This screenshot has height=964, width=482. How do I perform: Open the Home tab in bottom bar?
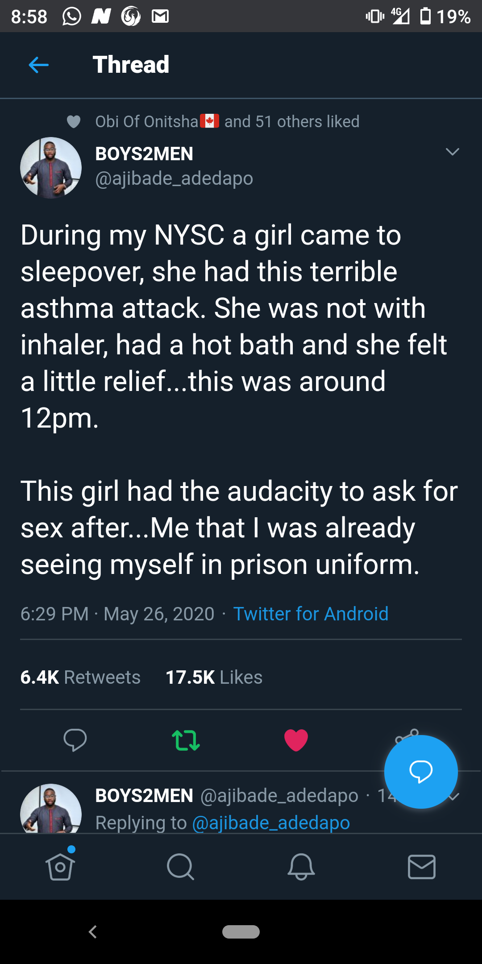(60, 867)
